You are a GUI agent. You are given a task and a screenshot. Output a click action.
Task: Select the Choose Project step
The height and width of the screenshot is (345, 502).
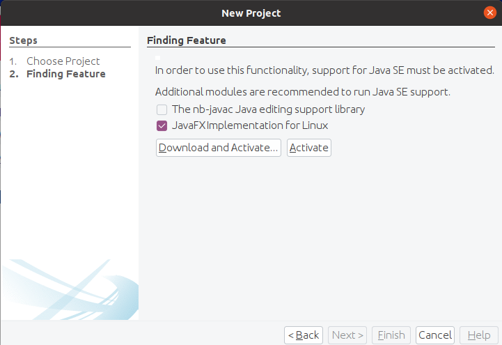pyautogui.click(x=63, y=61)
